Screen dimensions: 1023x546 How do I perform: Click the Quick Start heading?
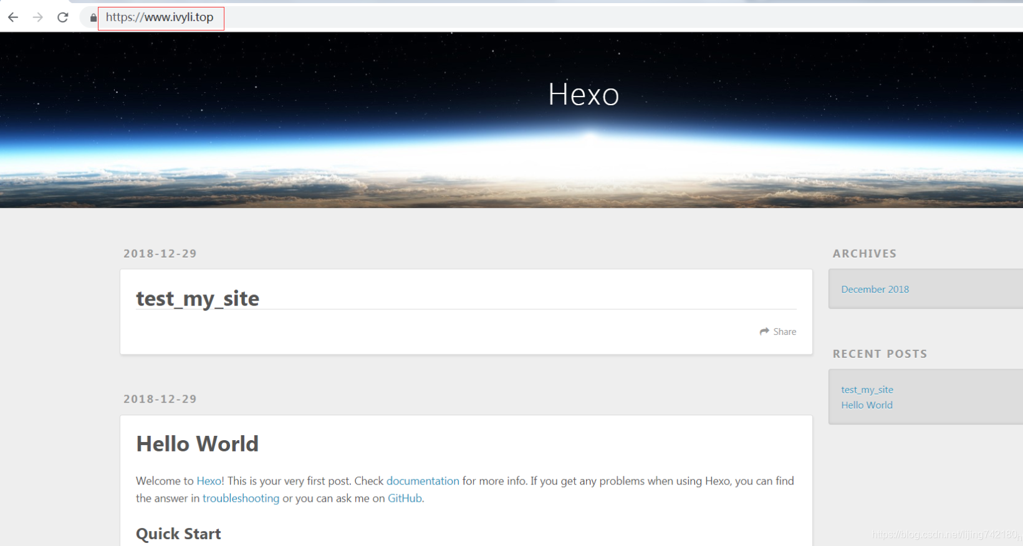pyautogui.click(x=178, y=534)
